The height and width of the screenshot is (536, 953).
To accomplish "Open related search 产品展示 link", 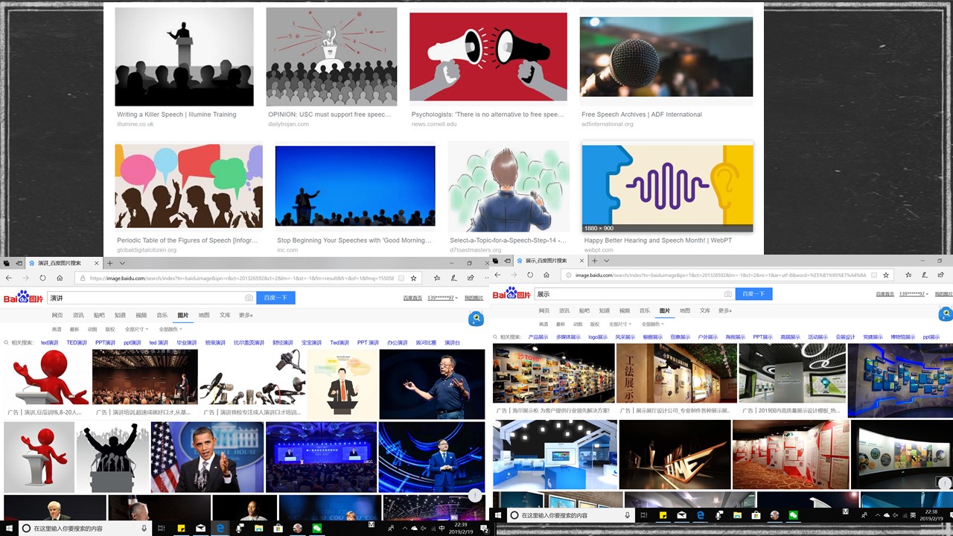I will tap(538, 337).
